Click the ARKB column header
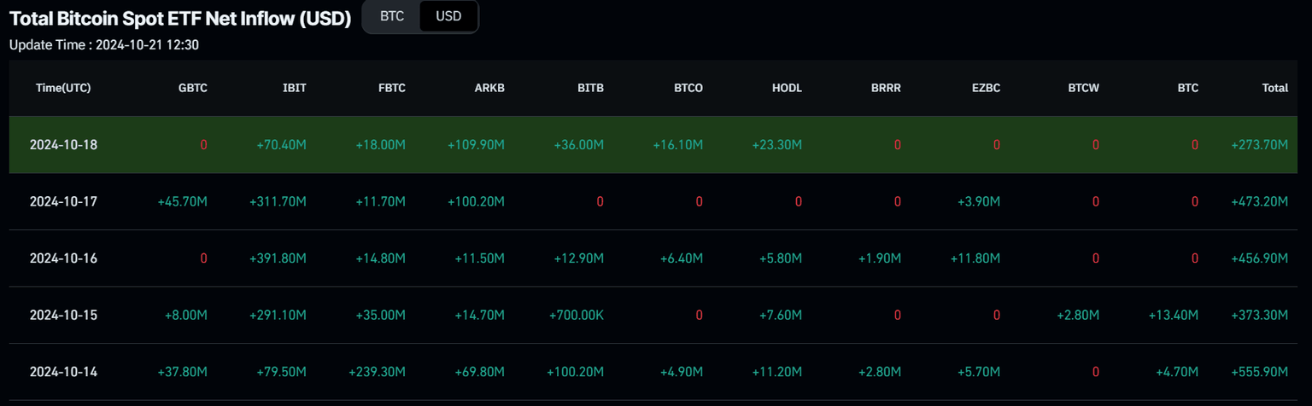Image resolution: width=1312 pixels, height=406 pixels. tap(489, 88)
